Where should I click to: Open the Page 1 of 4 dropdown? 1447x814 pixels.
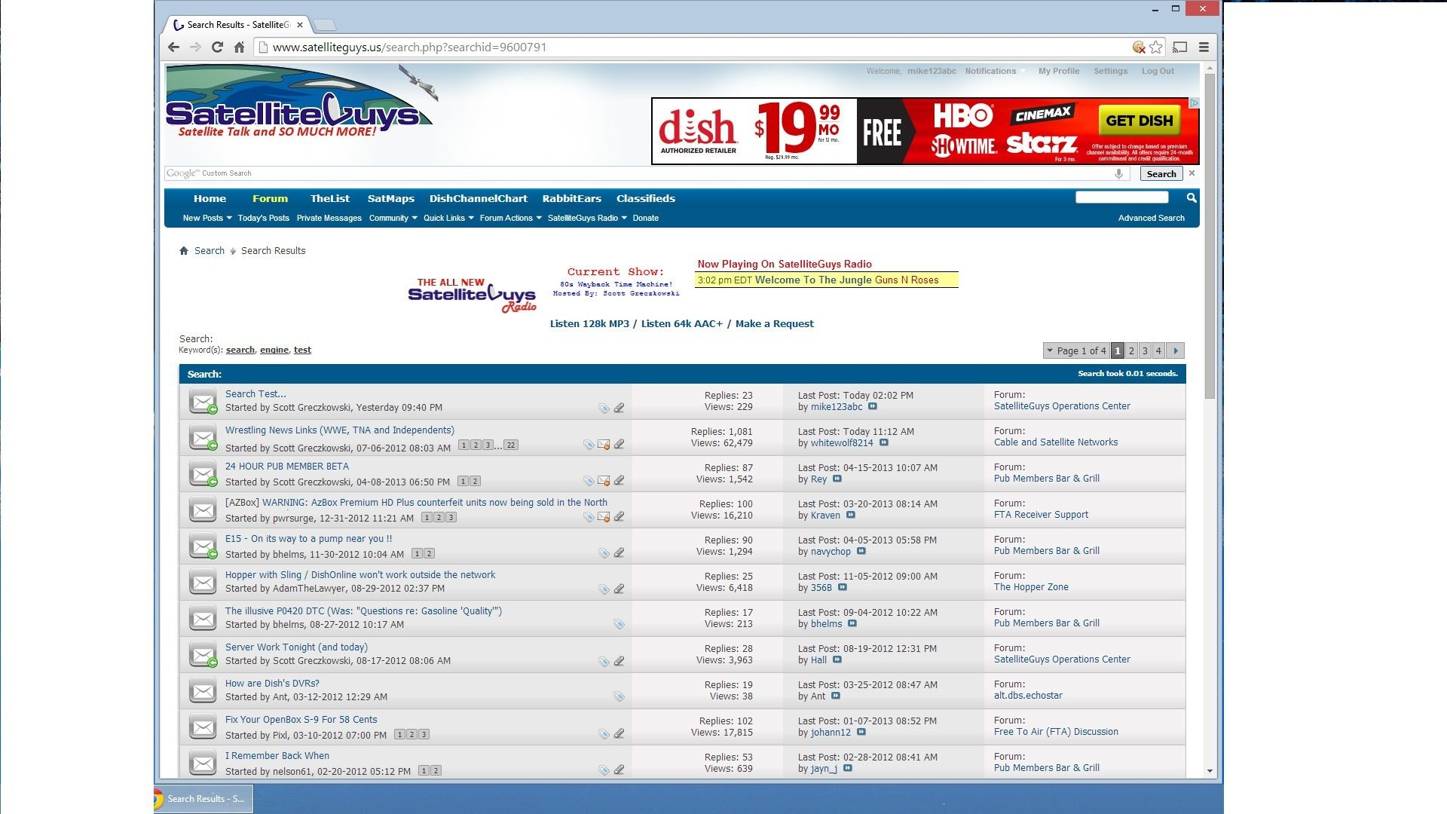tap(1076, 350)
